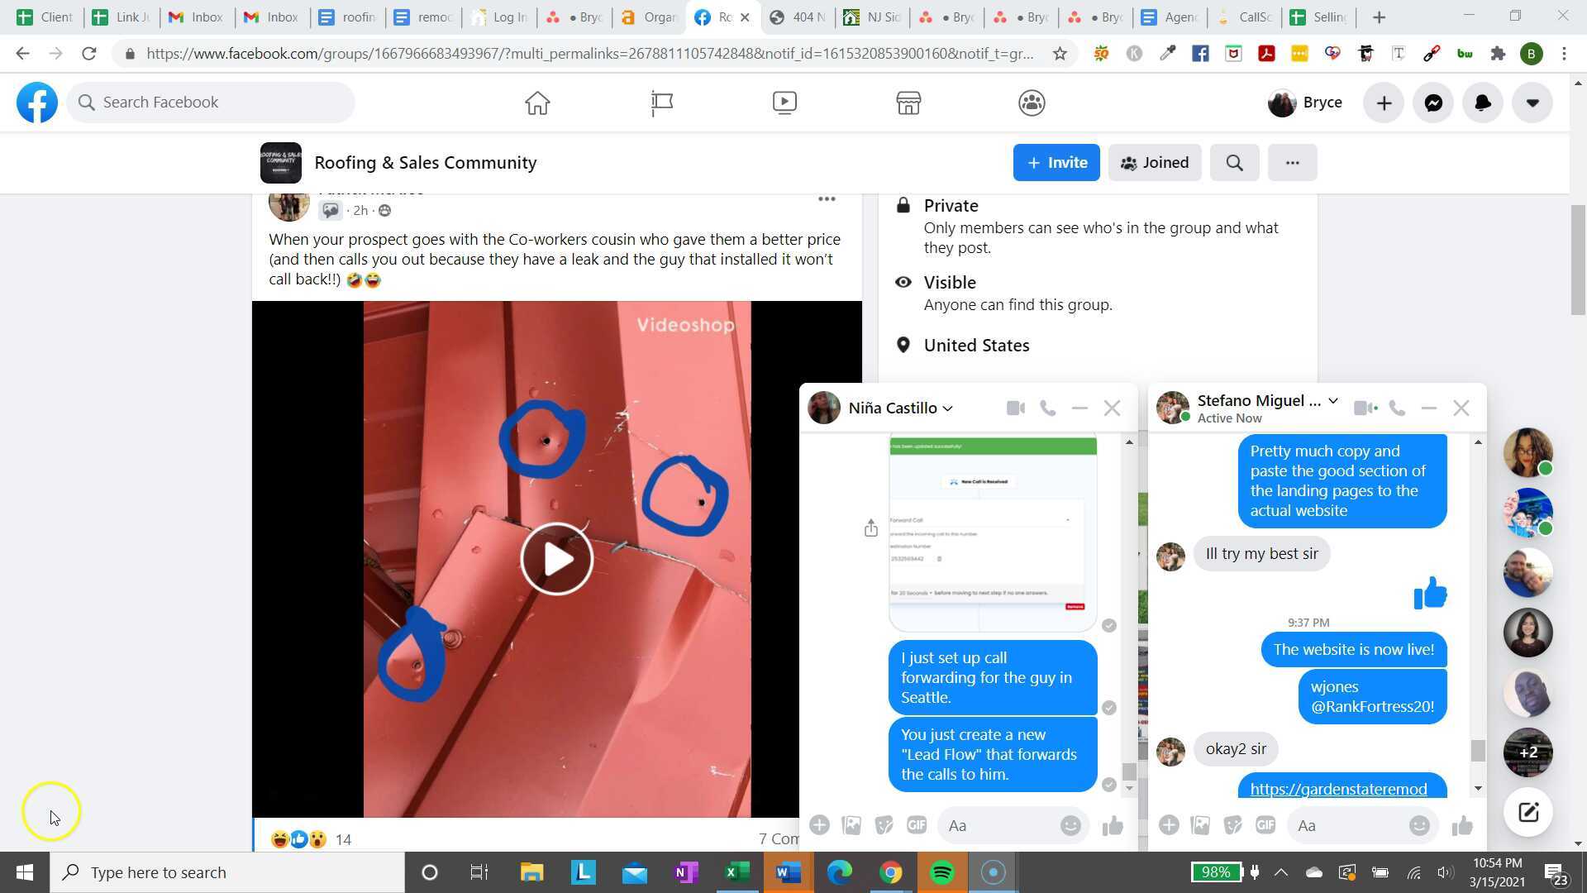This screenshot has width=1587, height=893.
Task: Open the Facebook notifications bell
Action: [x=1483, y=103]
